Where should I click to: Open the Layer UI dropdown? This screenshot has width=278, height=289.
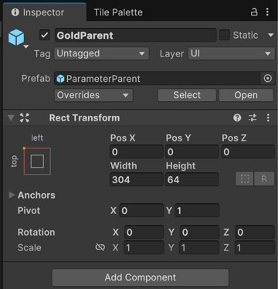[232, 53]
